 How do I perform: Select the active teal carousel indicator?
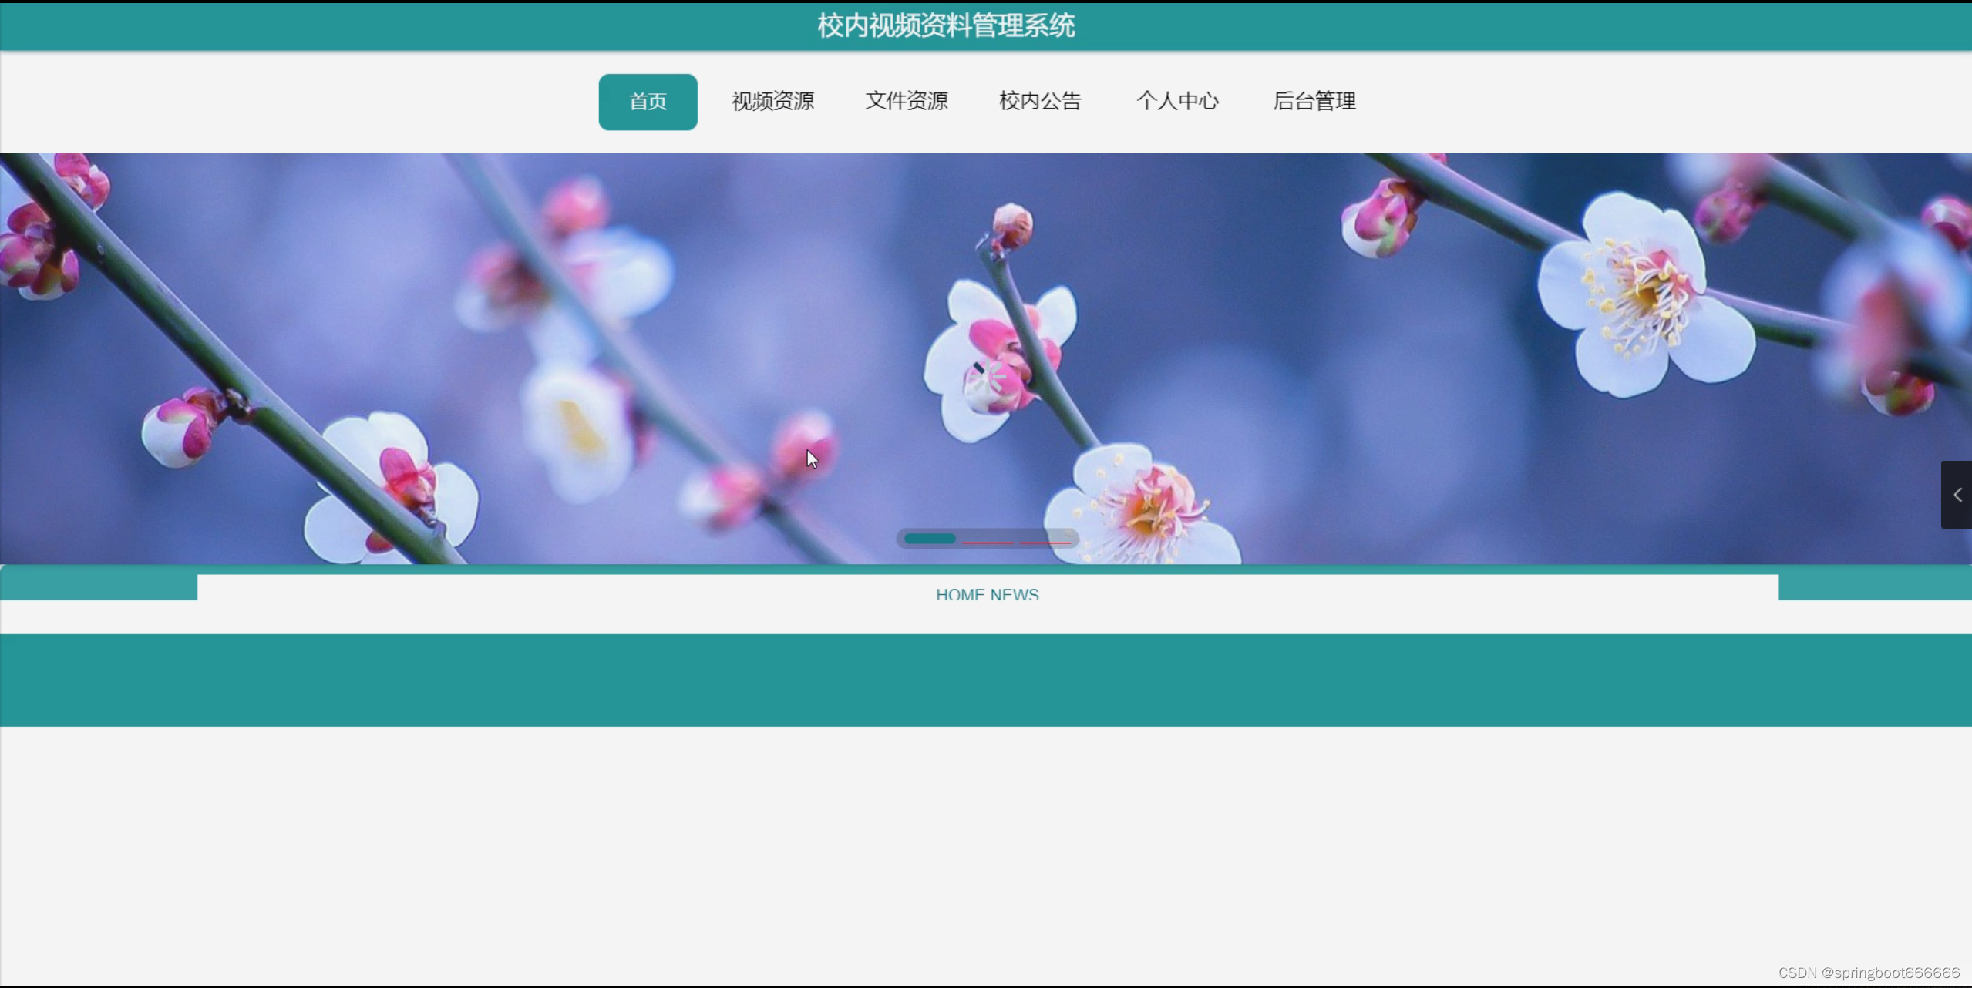(x=930, y=539)
